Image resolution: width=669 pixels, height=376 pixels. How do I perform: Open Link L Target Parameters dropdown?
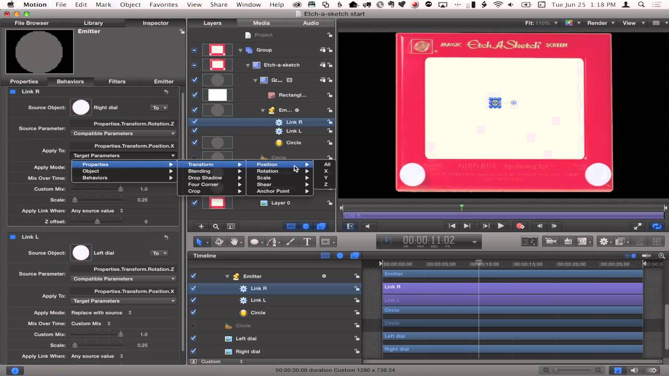(x=123, y=301)
